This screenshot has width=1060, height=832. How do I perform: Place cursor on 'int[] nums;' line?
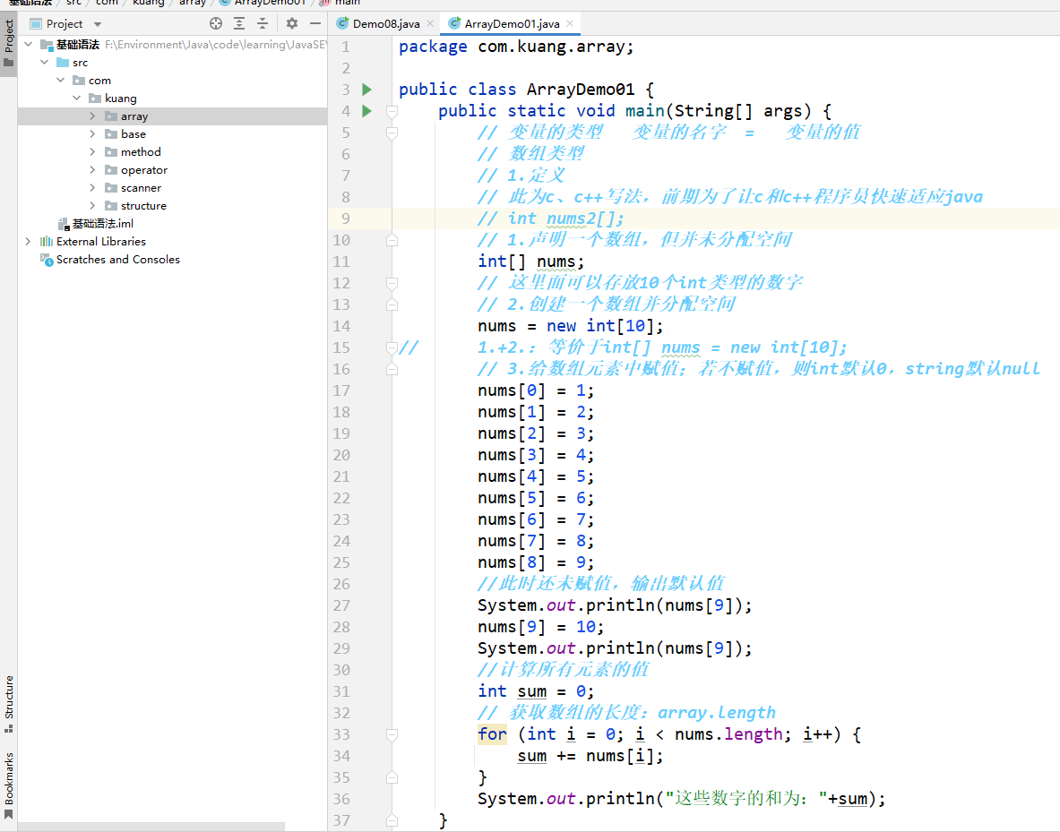(530, 262)
